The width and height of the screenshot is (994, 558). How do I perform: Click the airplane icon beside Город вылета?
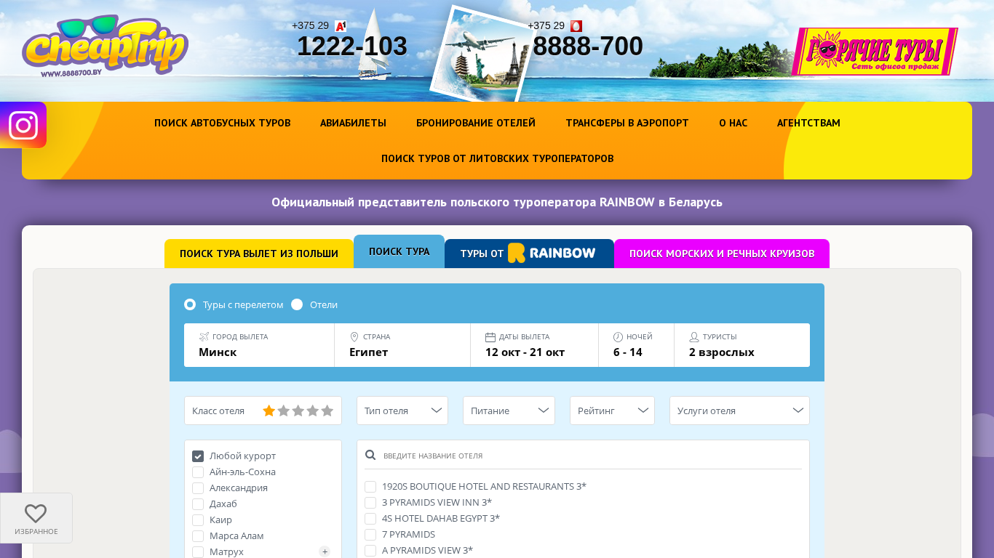point(204,336)
